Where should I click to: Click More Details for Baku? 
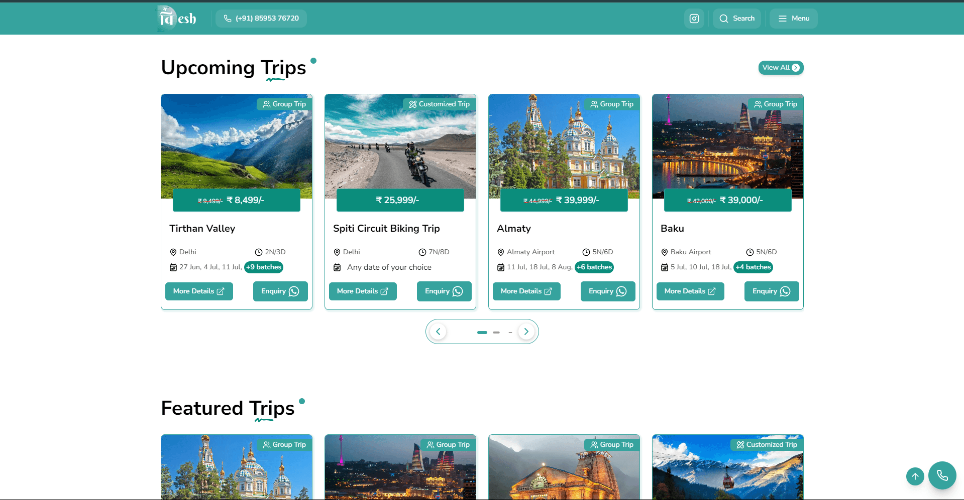tap(690, 291)
